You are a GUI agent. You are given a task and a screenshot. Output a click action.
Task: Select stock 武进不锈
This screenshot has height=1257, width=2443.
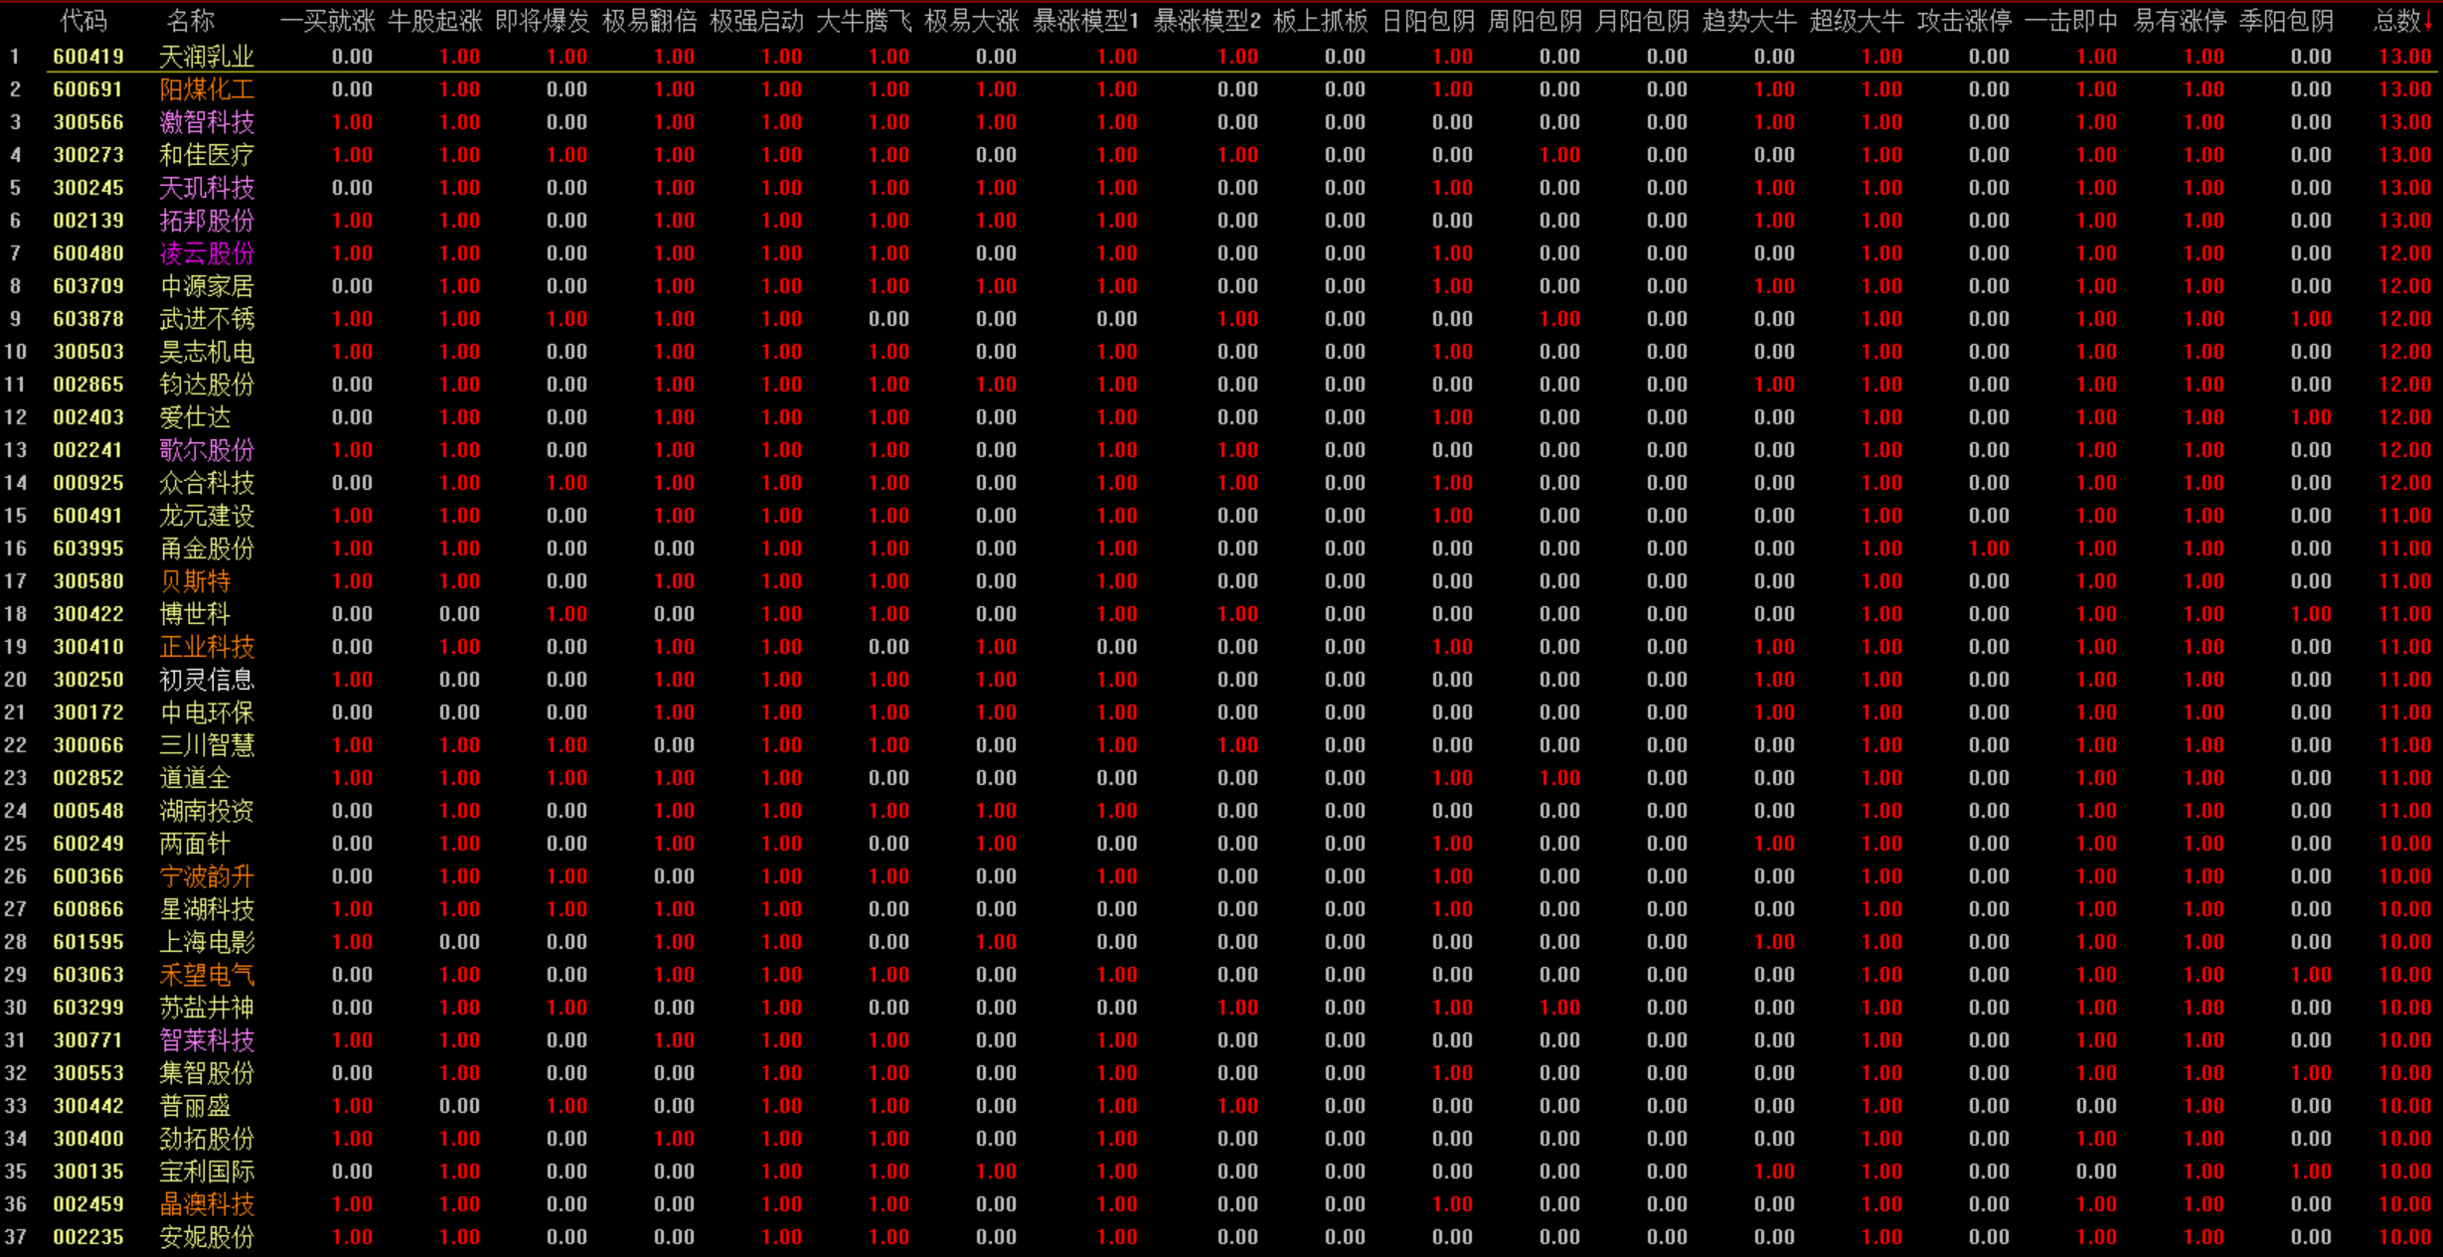[207, 319]
